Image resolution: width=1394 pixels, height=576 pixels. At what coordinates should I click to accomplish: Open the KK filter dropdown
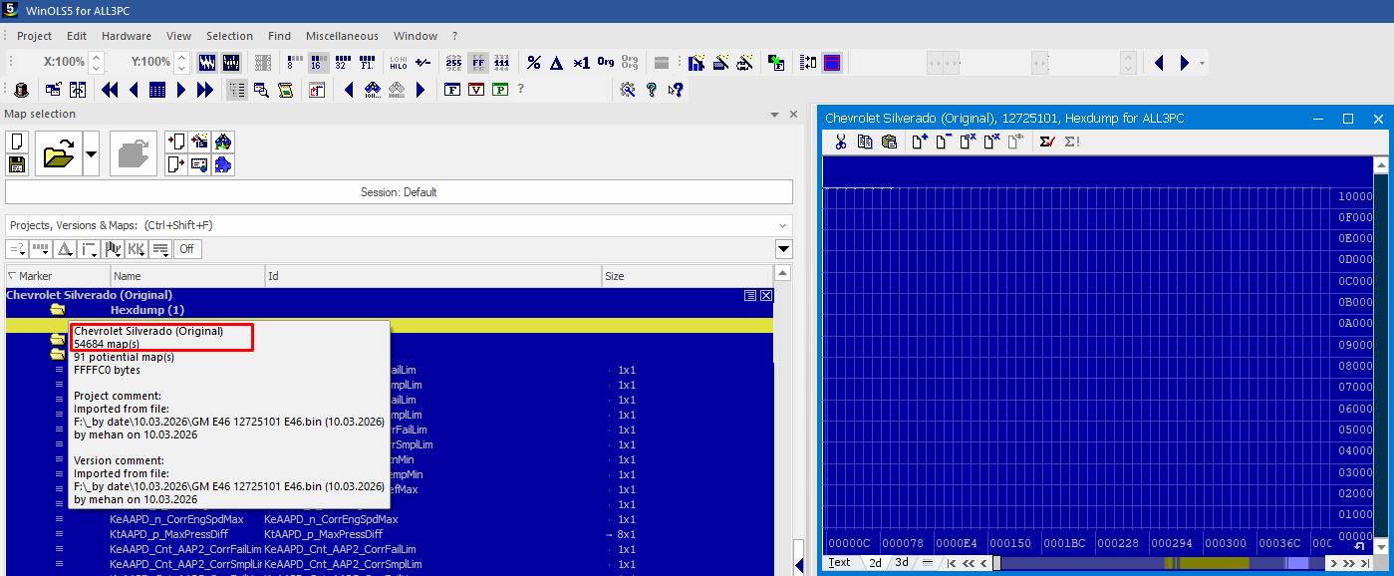coord(137,249)
